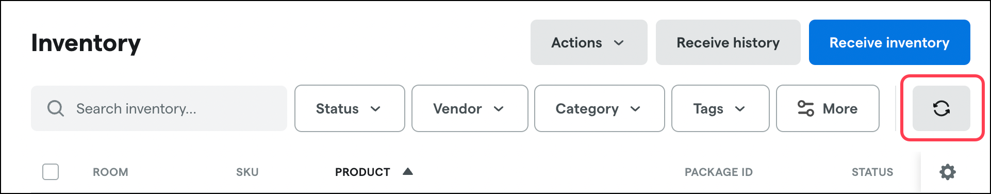The image size is (991, 194).
Task: Sort by the ROOM column header
Action: click(110, 172)
